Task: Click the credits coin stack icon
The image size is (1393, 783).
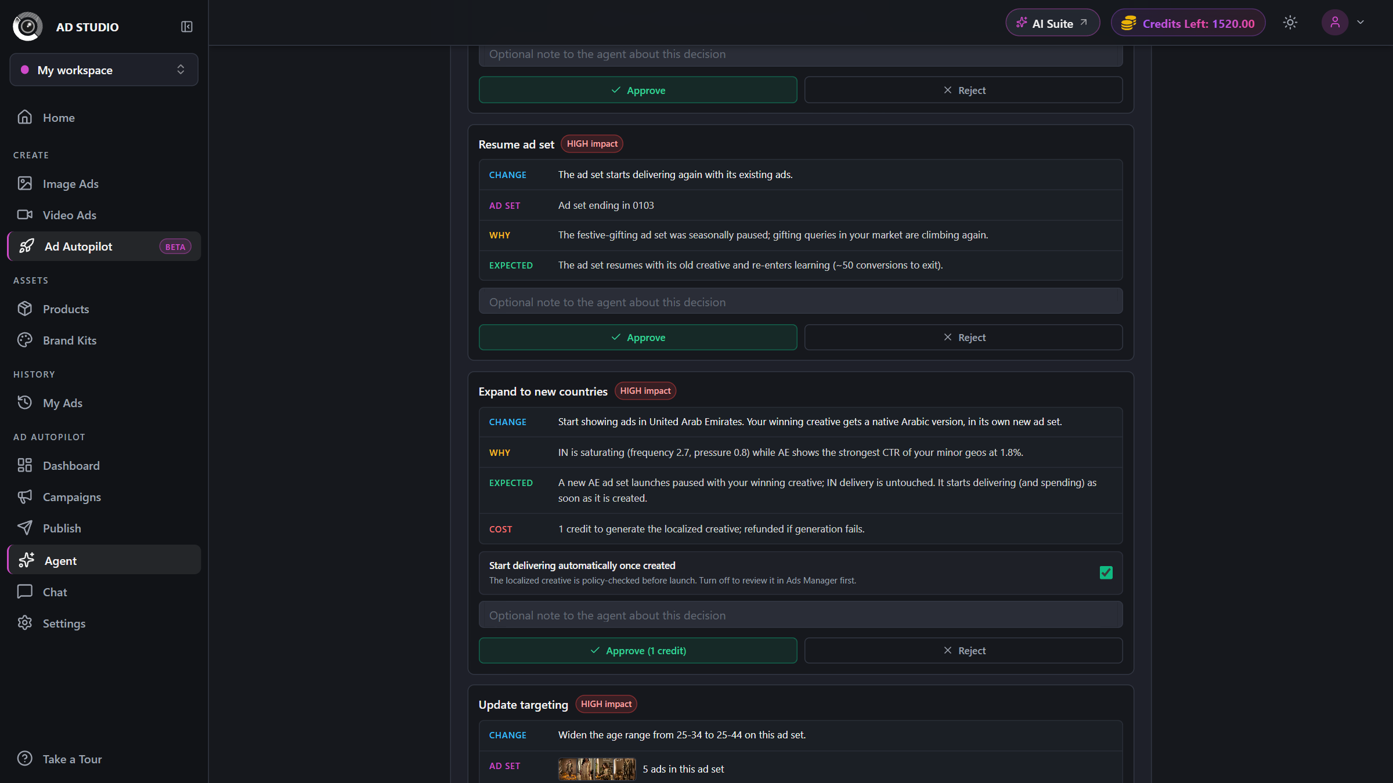Action: (1128, 23)
